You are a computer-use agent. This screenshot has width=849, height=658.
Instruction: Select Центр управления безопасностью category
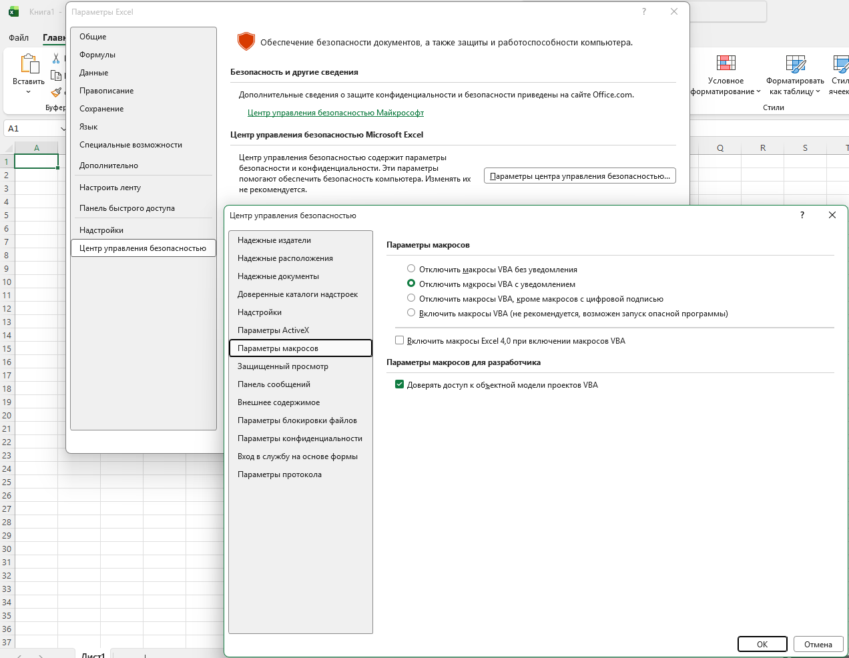[143, 248]
